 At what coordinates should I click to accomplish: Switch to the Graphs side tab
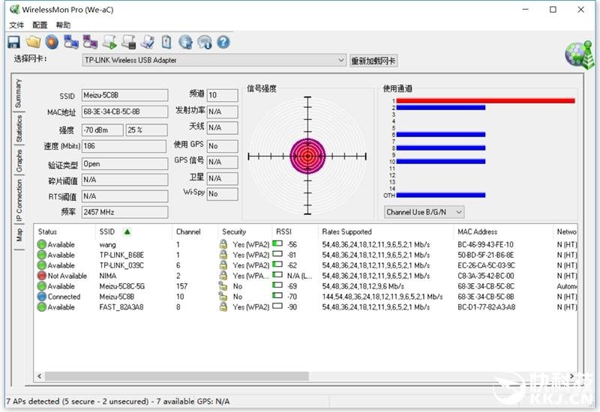19,160
